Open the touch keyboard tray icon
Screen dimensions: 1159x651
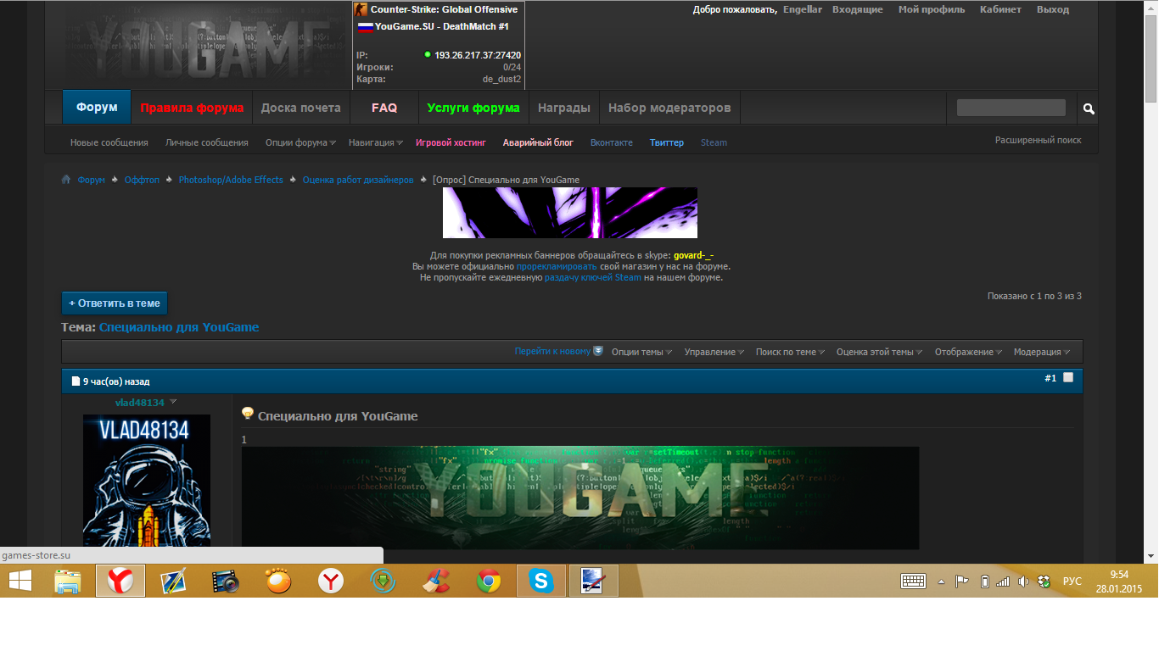click(913, 581)
